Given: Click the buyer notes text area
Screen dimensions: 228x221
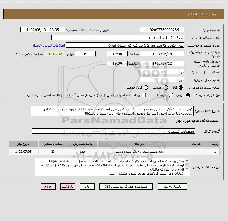Looking at the screenshot, I should 113,167.
